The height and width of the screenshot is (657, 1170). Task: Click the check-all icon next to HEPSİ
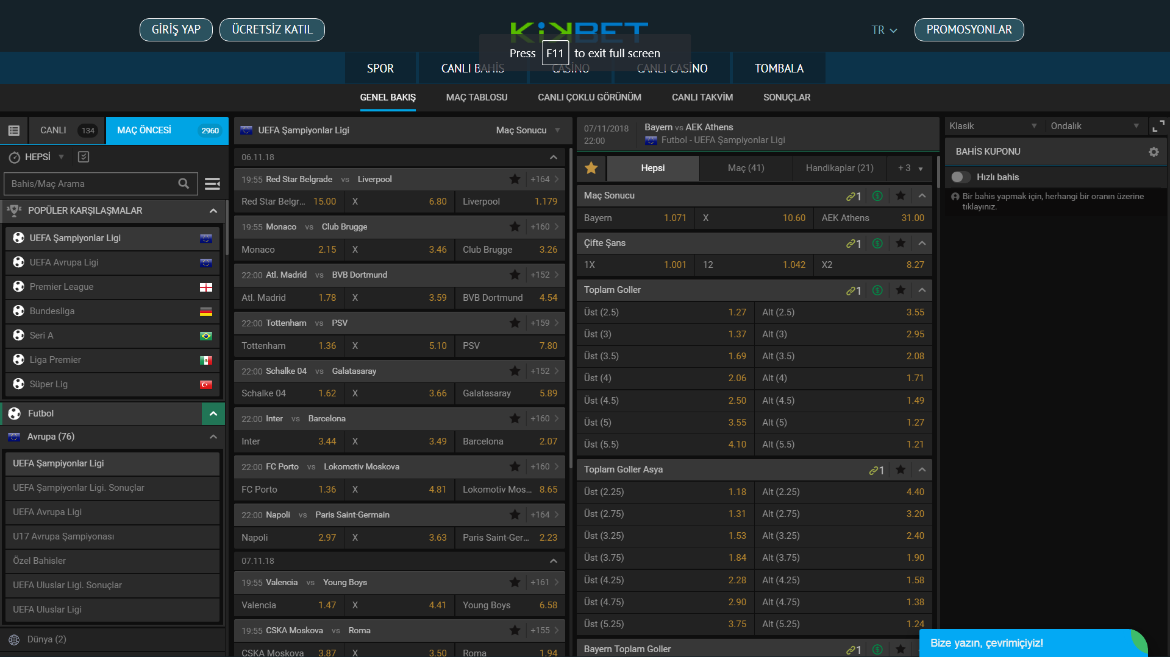[84, 156]
